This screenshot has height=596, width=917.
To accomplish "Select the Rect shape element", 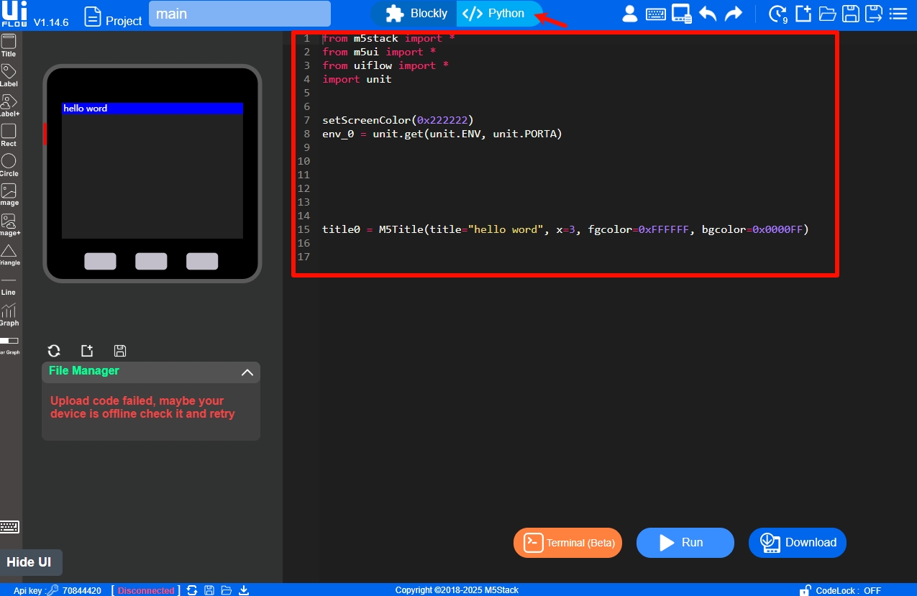I will (x=9, y=135).
